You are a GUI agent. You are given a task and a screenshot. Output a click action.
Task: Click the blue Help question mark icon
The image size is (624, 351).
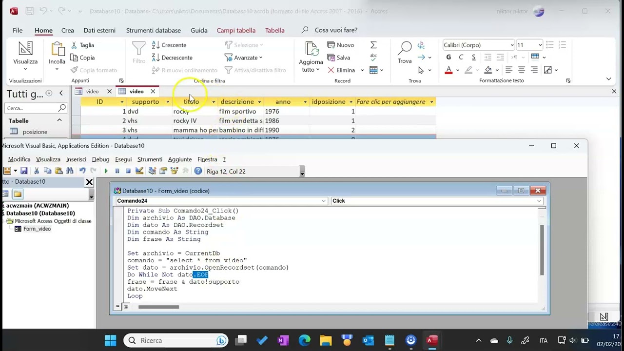click(198, 171)
